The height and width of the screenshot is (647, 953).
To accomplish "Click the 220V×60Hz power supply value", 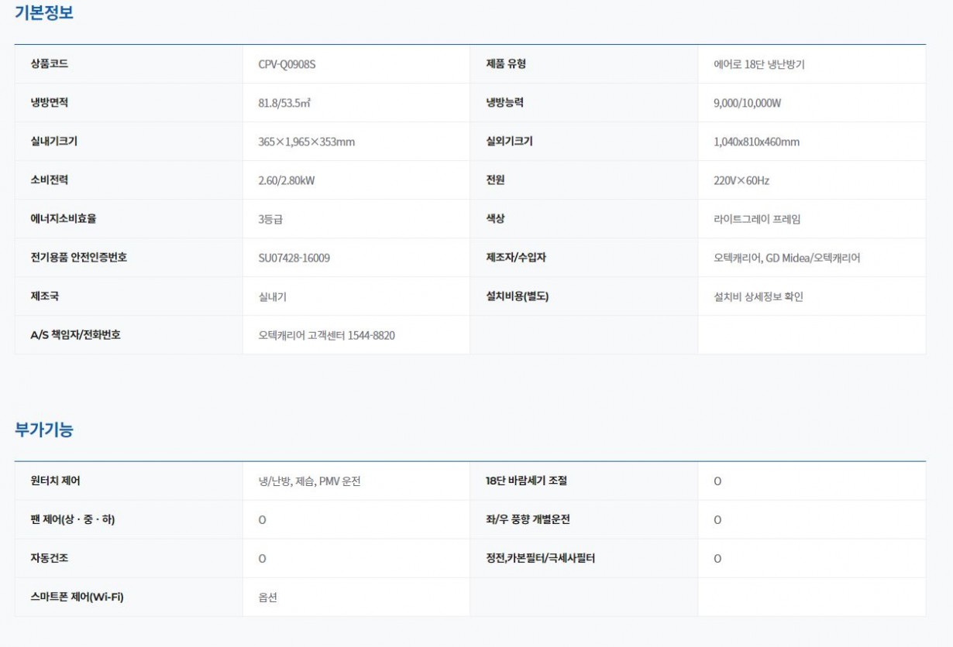I will (x=741, y=180).
